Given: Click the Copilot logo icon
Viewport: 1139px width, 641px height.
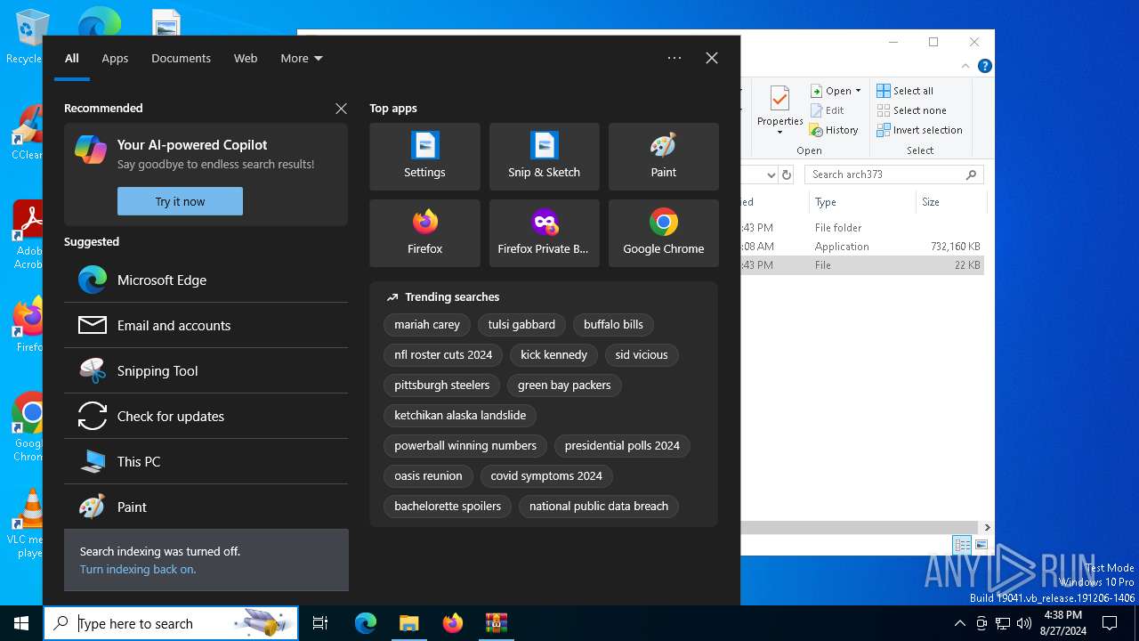Looking at the screenshot, I should [x=91, y=150].
